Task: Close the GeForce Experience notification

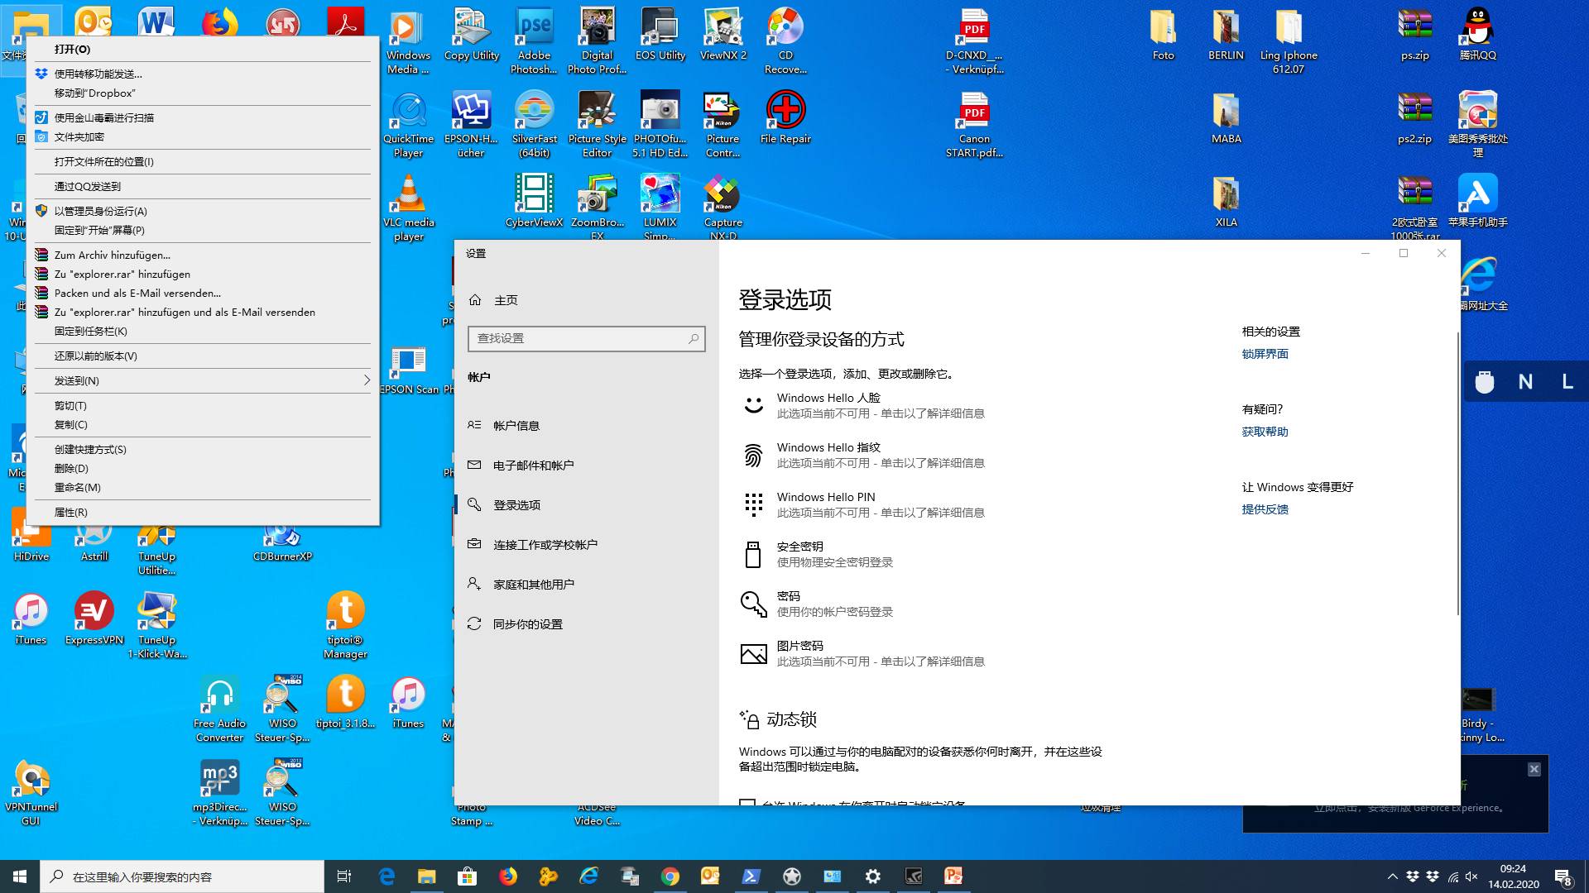Action: pos(1534,769)
